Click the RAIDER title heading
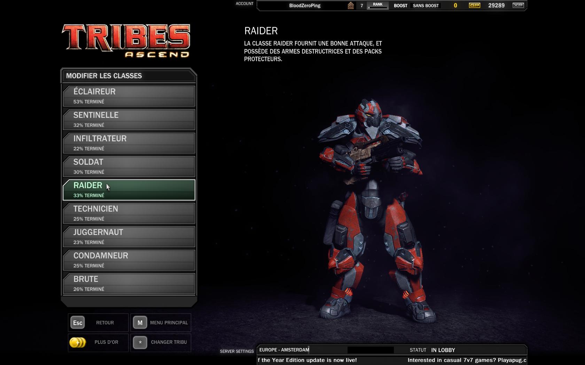The width and height of the screenshot is (585, 365). tap(261, 31)
